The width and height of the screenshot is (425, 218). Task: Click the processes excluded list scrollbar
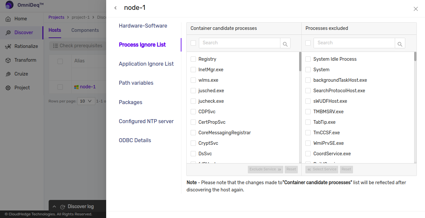[x=415, y=56]
